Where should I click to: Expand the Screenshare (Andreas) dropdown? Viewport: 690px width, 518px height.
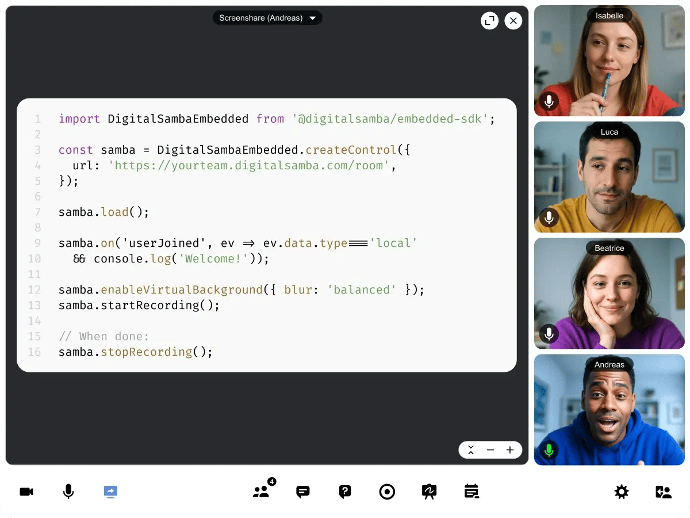pyautogui.click(x=267, y=18)
